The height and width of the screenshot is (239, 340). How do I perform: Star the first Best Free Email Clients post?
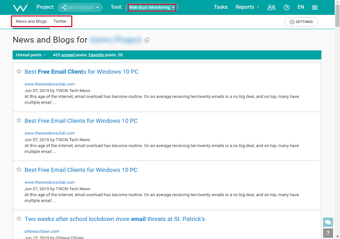[19, 71]
